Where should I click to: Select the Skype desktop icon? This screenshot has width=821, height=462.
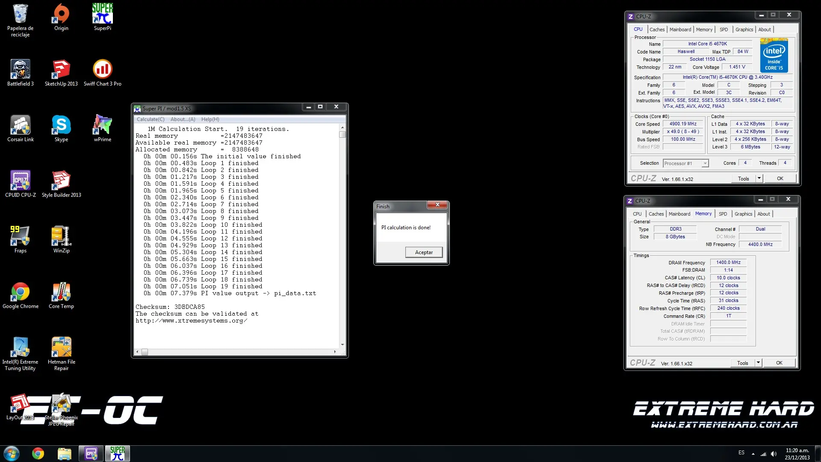[x=61, y=128]
